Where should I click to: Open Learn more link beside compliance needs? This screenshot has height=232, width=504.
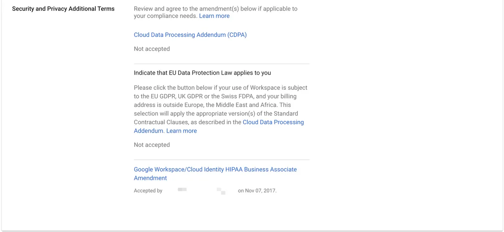(x=214, y=16)
